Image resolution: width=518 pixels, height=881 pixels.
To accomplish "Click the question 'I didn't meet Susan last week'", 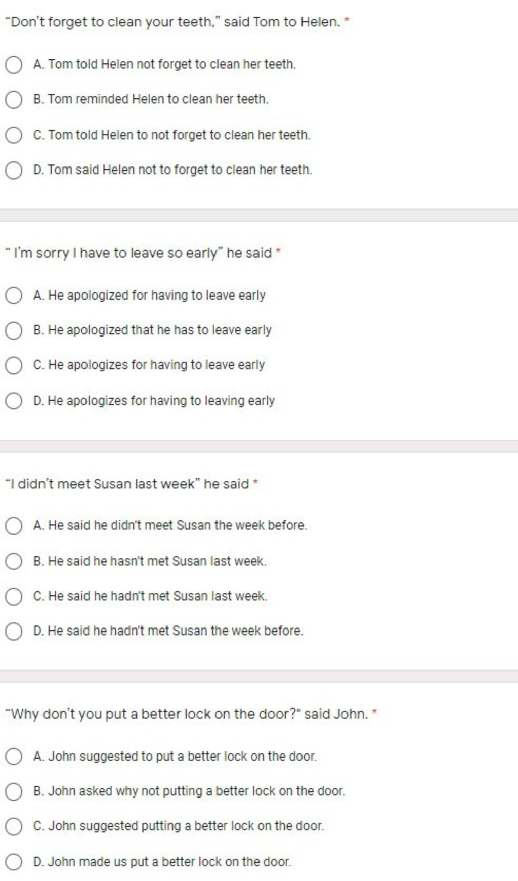I will click(127, 484).
